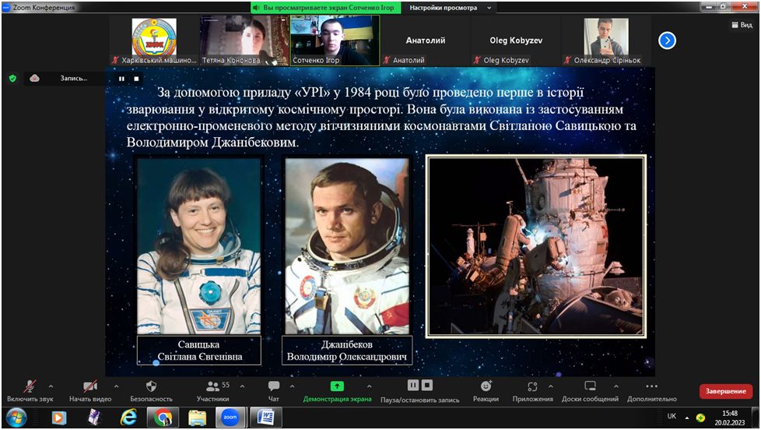The width and height of the screenshot is (761, 430).
Task: Open Настройки просмотра dropdown at top
Action: pos(451,8)
